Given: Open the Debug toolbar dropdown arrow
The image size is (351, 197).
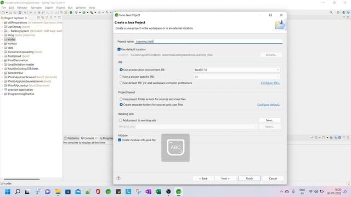Looking at the screenshot, I should (80, 13).
